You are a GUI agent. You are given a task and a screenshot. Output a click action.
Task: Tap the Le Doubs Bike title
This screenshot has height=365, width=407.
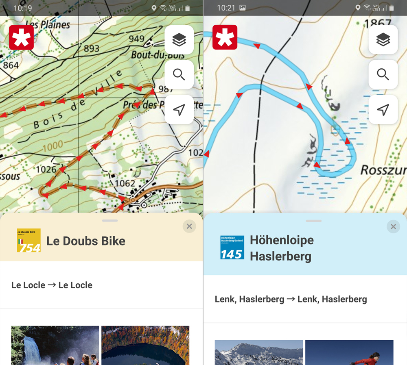[x=85, y=241]
